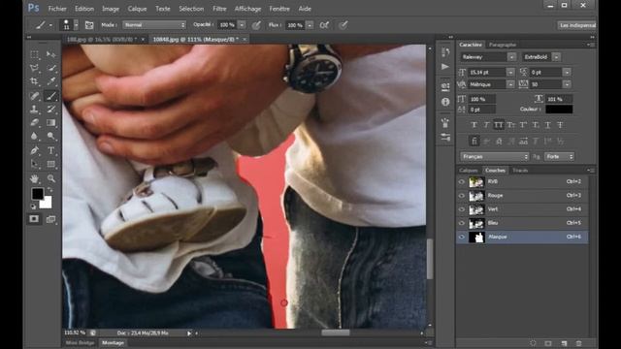Select the Healing Brush tool
Image resolution: width=621 pixels, height=349 pixels.
35,96
